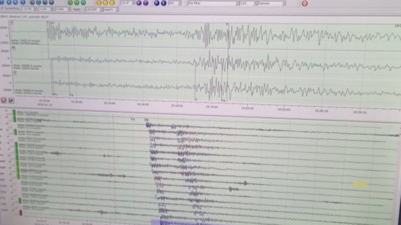Image resolution: width=401 pixels, height=225 pixels.
Task: Click the right purple circle toolbar icon
Action: (x=146, y=3)
